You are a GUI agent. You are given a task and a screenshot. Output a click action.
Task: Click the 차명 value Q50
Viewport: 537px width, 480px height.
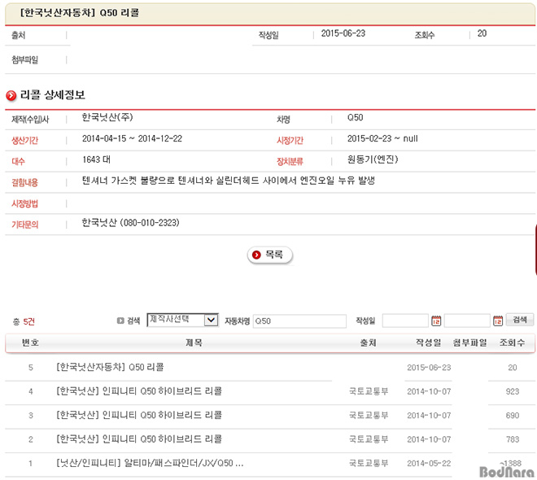355,118
